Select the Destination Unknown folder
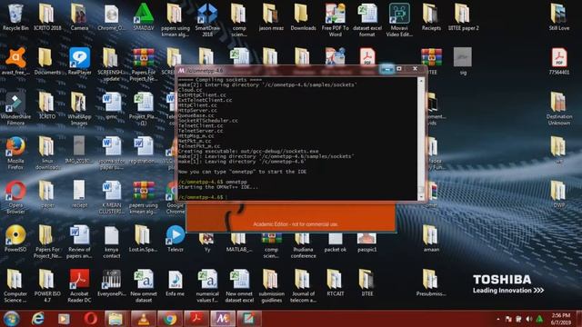This screenshot has width=582, height=327. 558,109
